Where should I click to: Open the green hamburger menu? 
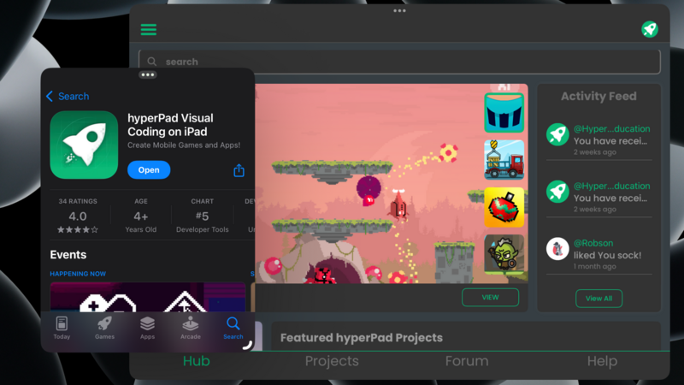(148, 29)
